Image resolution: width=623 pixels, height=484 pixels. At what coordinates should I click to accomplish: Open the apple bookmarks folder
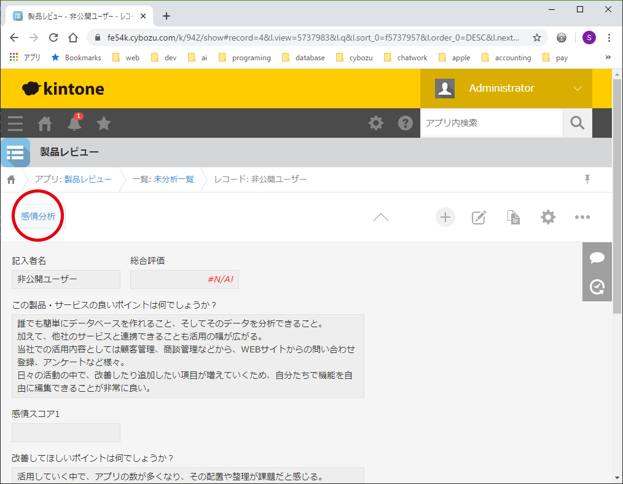[x=455, y=58]
